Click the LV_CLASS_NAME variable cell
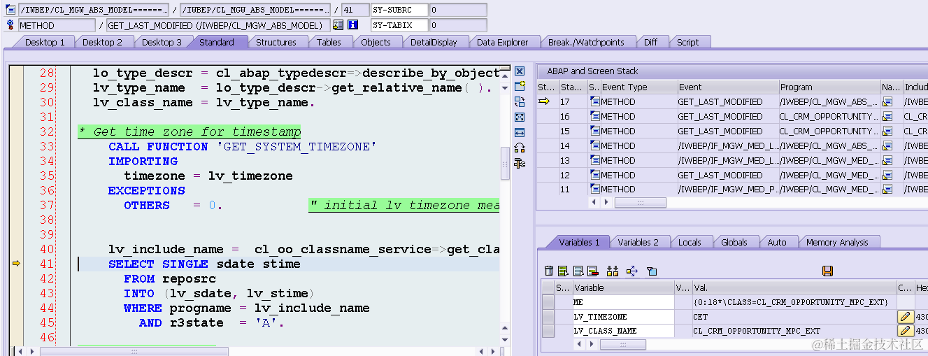 pos(623,331)
